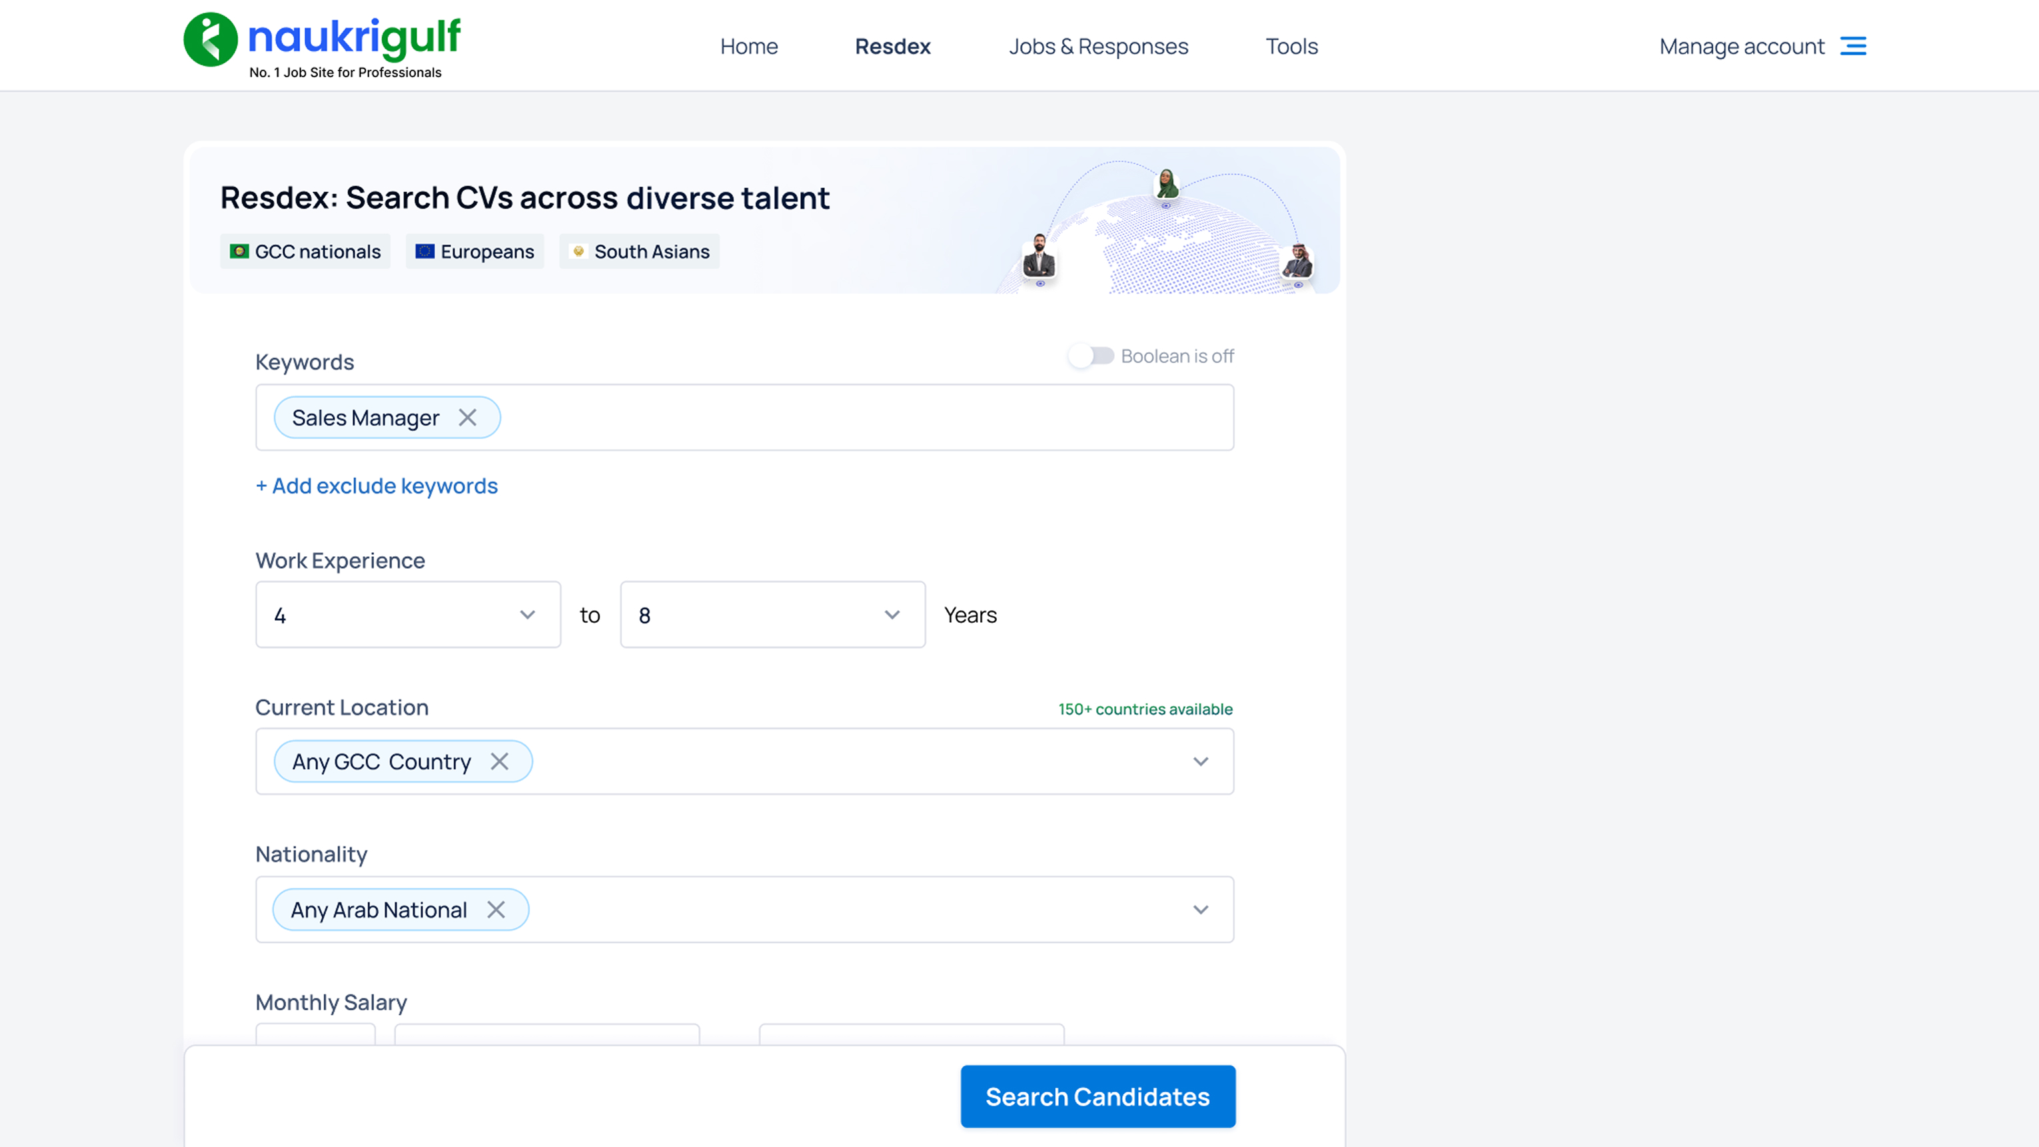The height and width of the screenshot is (1147, 2039).
Task: Click the woman avatar above the globe
Action: click(1167, 185)
